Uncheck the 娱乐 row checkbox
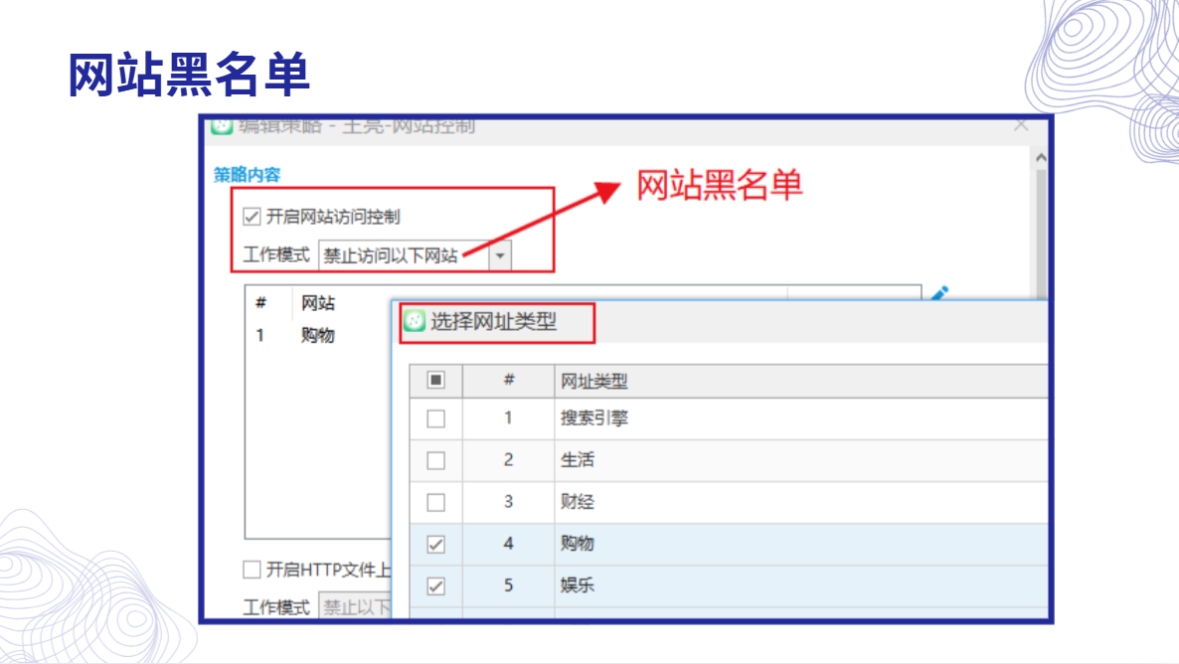Viewport: 1179px width, 664px height. 435,585
